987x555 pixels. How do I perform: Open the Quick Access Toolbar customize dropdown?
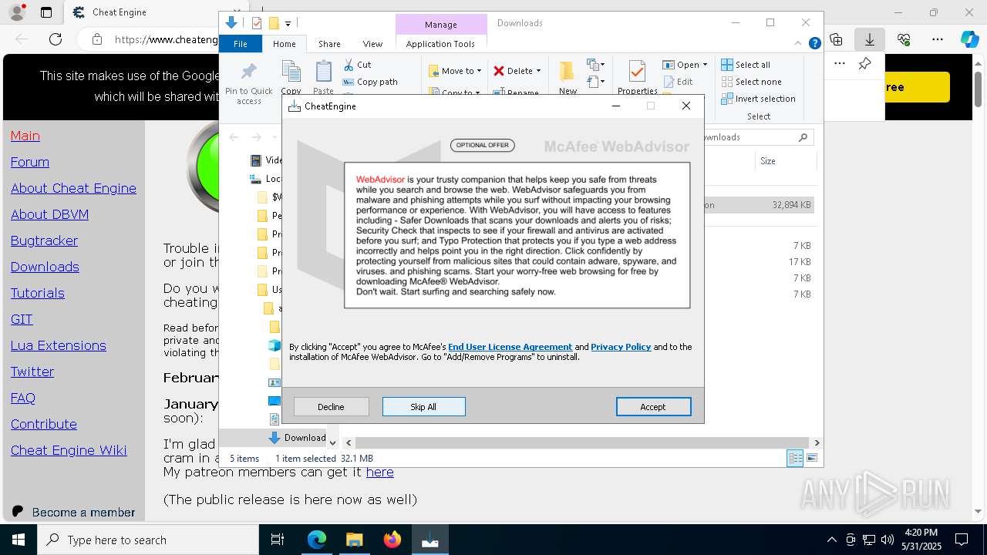[288, 24]
